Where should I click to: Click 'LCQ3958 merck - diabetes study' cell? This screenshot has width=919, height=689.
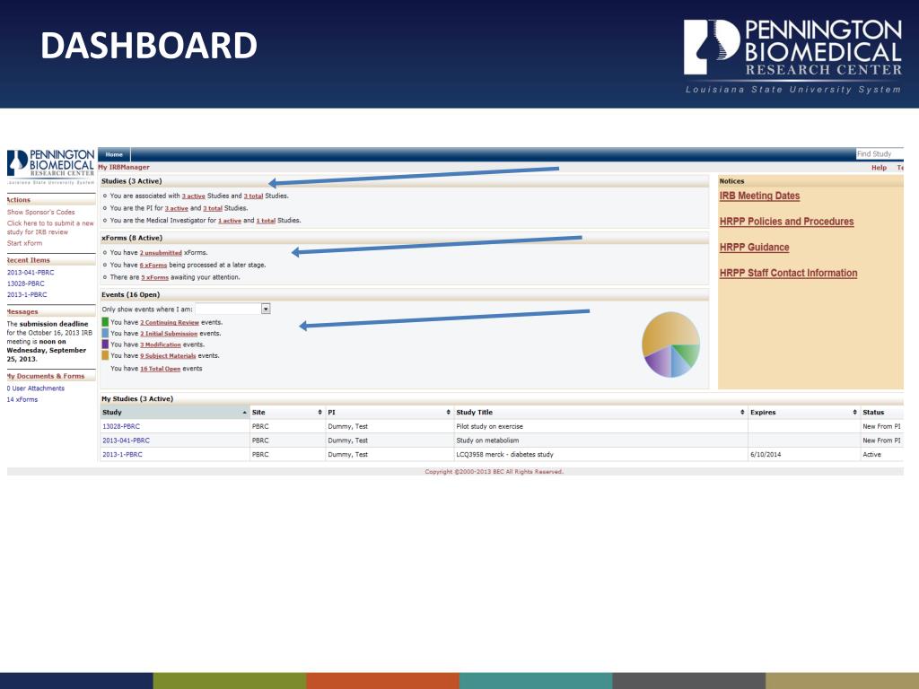(x=504, y=455)
